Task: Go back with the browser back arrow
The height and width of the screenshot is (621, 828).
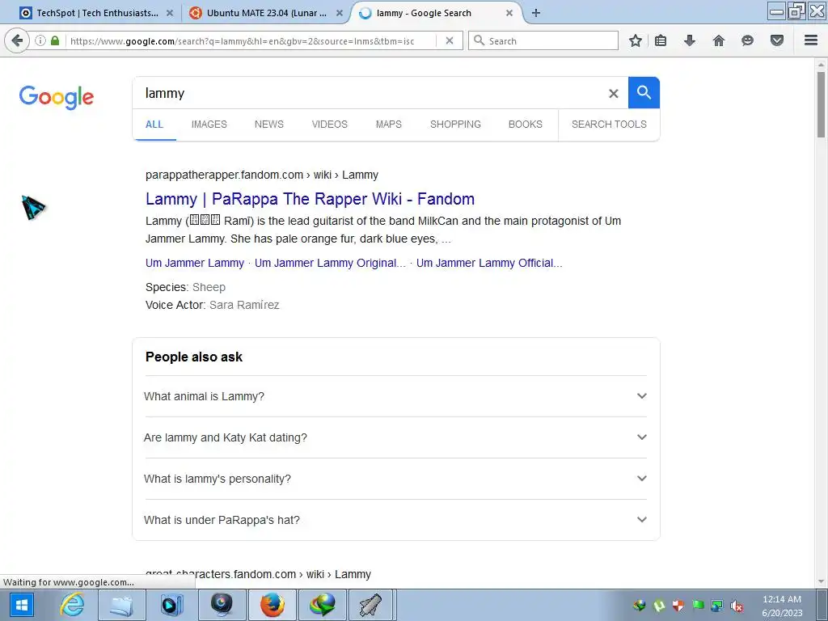Action: 17,40
